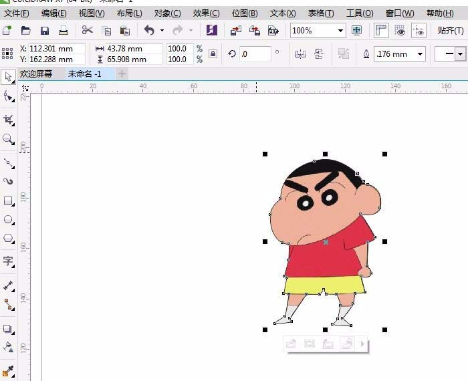Open the 工具(O) menu
Viewport: 468px width, 381px height.
[x=360, y=13]
